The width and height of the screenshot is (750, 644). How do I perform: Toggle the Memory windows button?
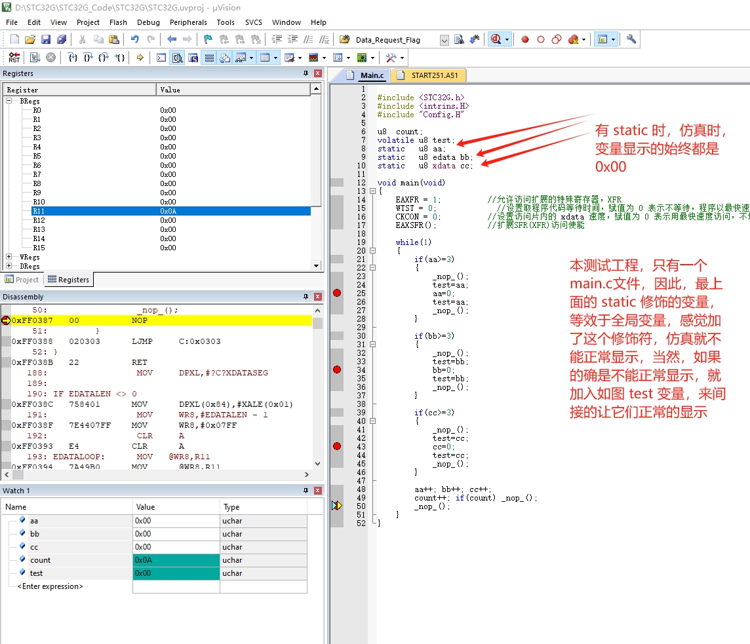(264, 58)
